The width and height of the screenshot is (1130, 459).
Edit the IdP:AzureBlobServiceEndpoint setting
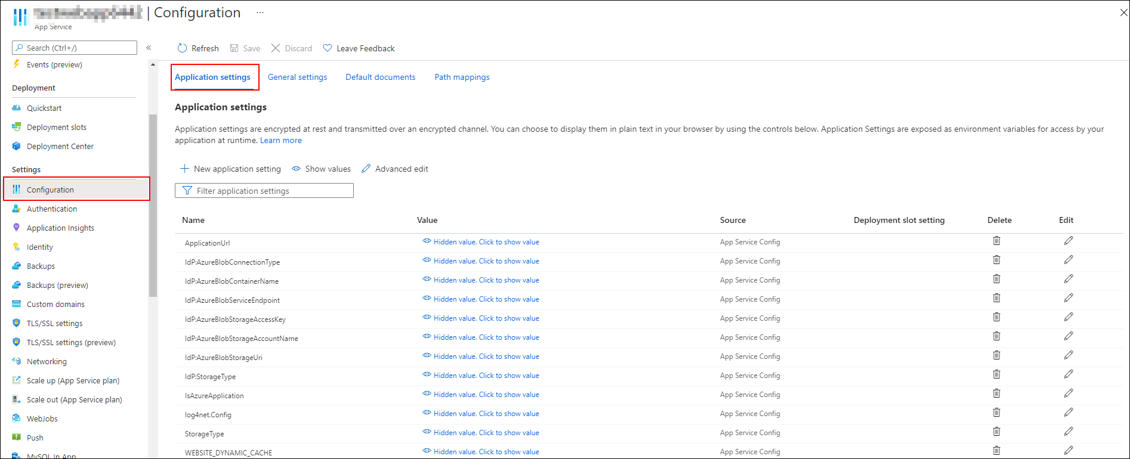click(1069, 298)
